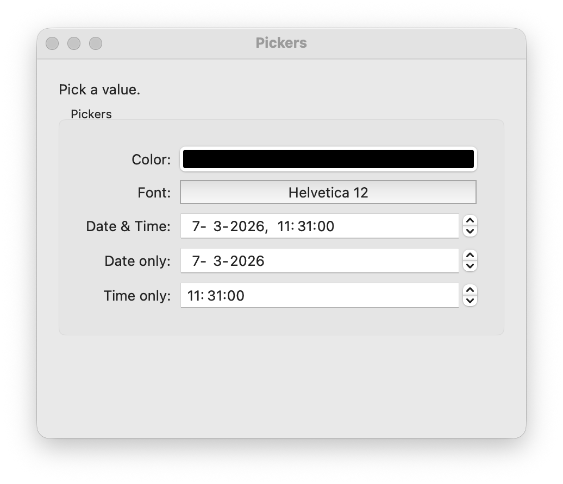This screenshot has height=484, width=563.
Task: Click the Pickers group box title
Action: click(91, 114)
